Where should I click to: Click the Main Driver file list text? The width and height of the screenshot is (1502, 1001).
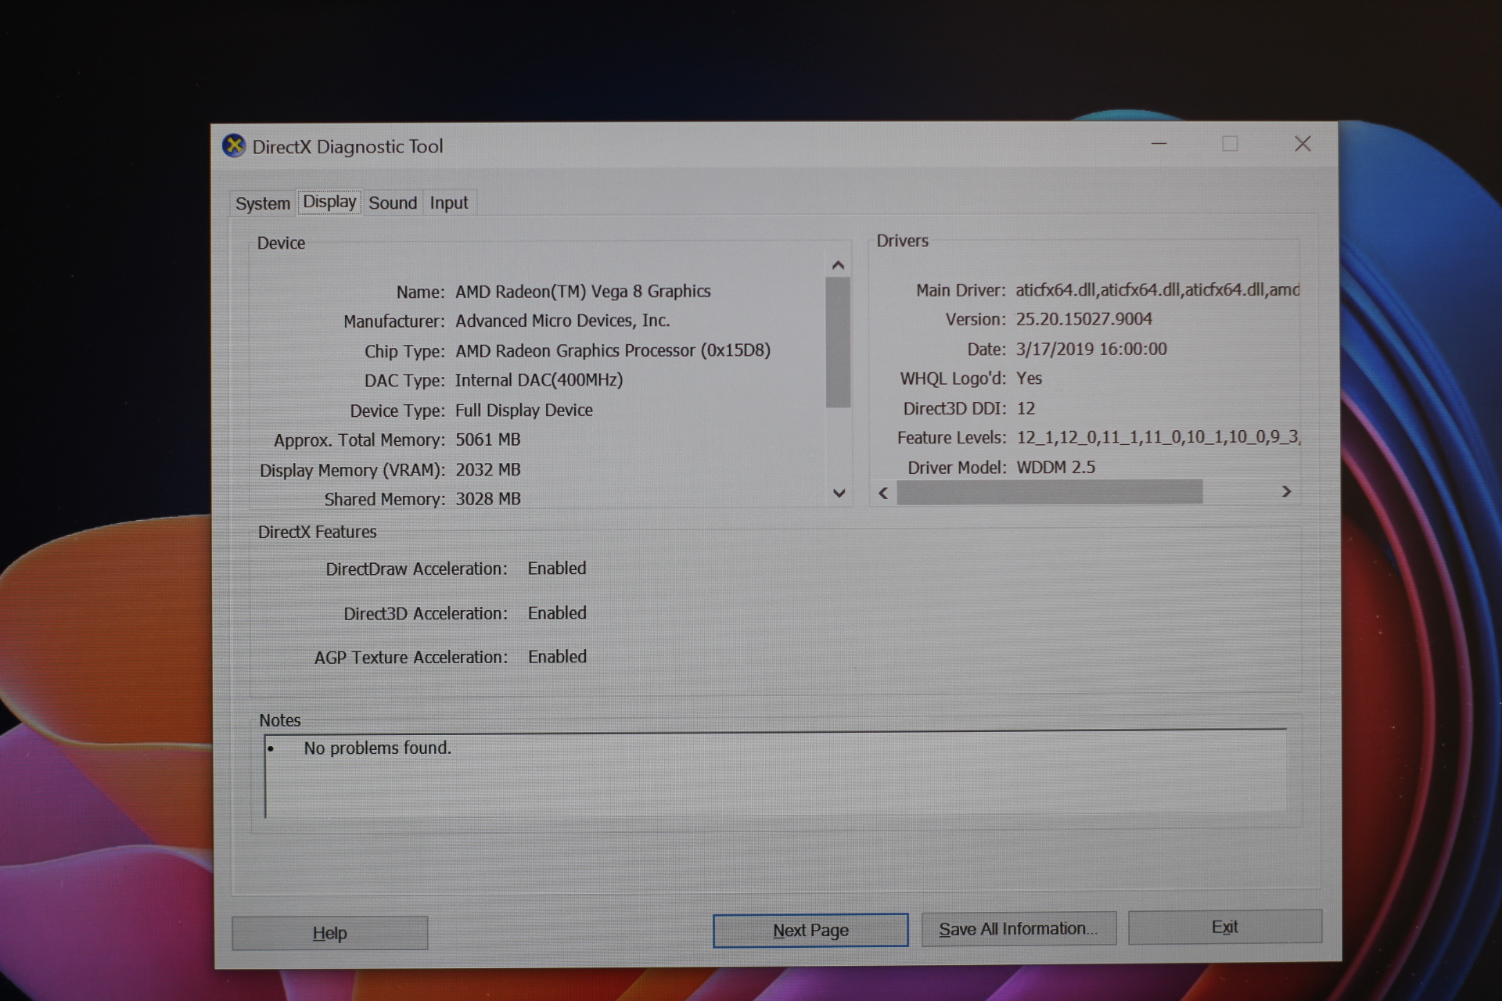pos(1156,290)
